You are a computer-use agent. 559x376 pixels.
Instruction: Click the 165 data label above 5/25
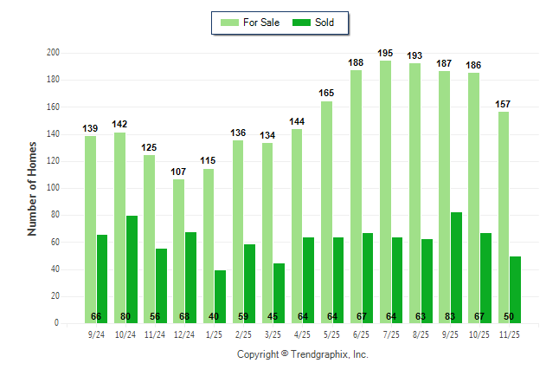(x=326, y=92)
